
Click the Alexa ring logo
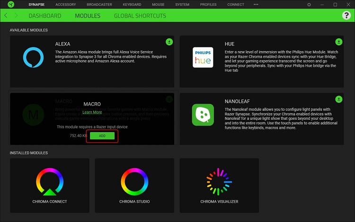[33, 57]
